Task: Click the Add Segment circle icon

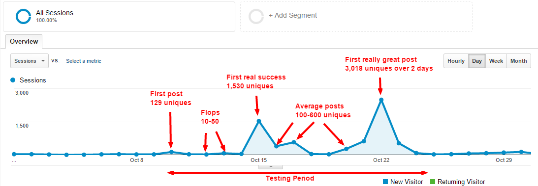Action: [256, 16]
